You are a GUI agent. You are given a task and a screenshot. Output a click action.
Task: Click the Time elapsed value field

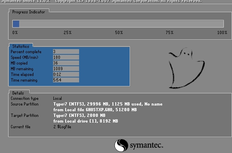(x=66, y=74)
